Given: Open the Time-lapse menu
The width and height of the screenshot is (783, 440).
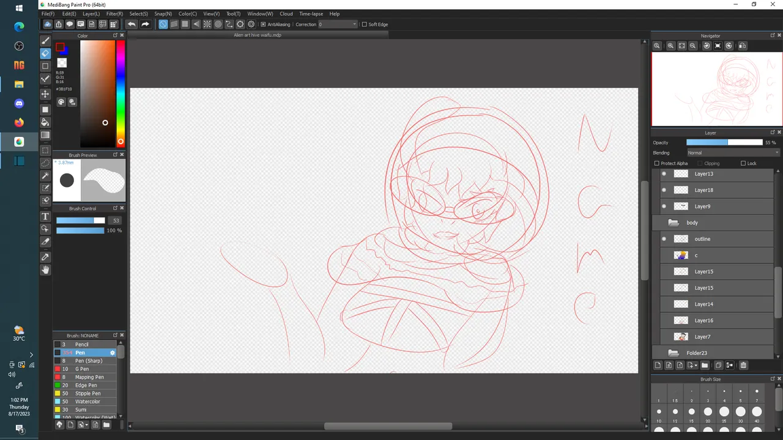Looking at the screenshot, I should click(311, 13).
